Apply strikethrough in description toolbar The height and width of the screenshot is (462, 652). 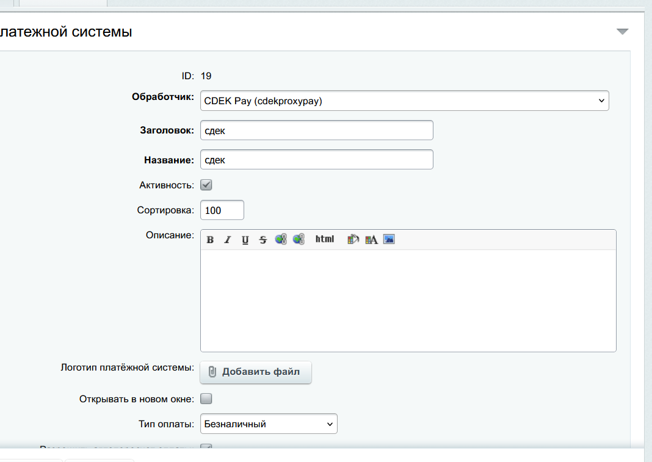point(263,240)
